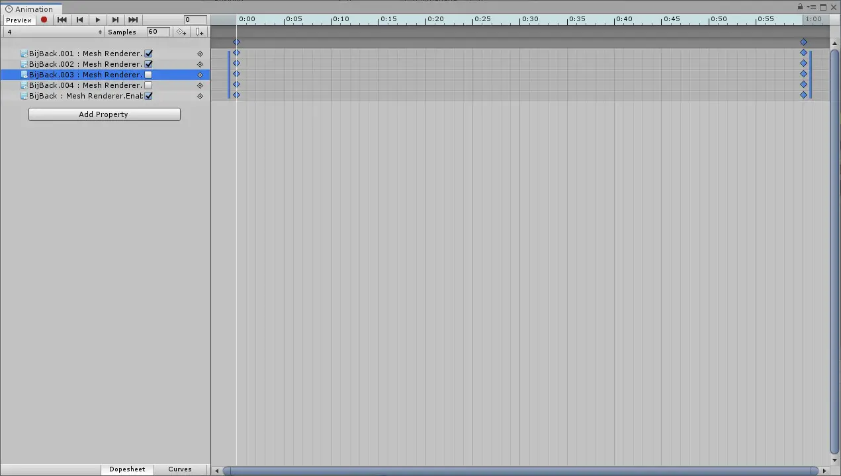
Task: Go to end of the clip
Action: (133, 20)
